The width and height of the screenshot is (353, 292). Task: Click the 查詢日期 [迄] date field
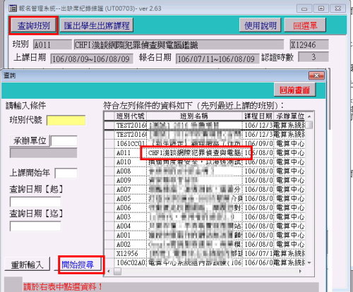click(x=35, y=226)
